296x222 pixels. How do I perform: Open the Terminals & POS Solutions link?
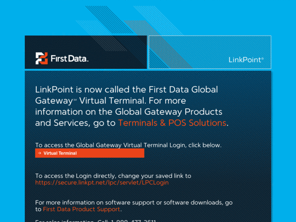[x=172, y=123]
